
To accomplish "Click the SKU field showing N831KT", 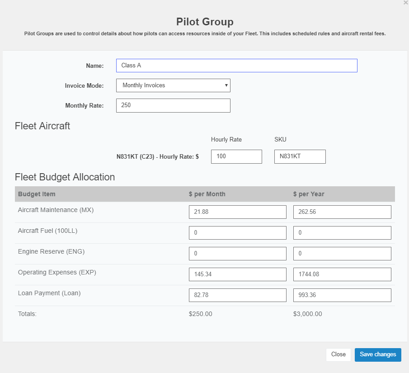I will (300, 156).
